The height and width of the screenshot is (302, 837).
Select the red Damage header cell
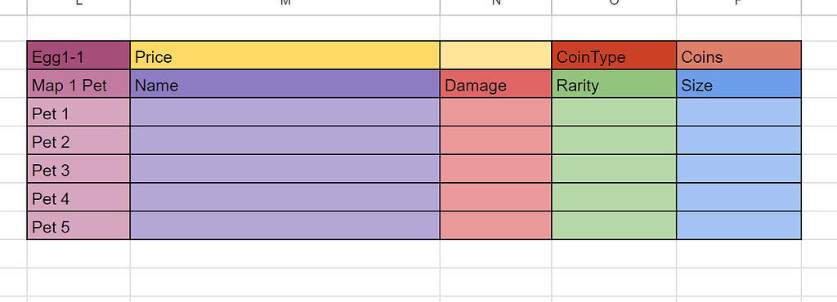[x=496, y=84]
